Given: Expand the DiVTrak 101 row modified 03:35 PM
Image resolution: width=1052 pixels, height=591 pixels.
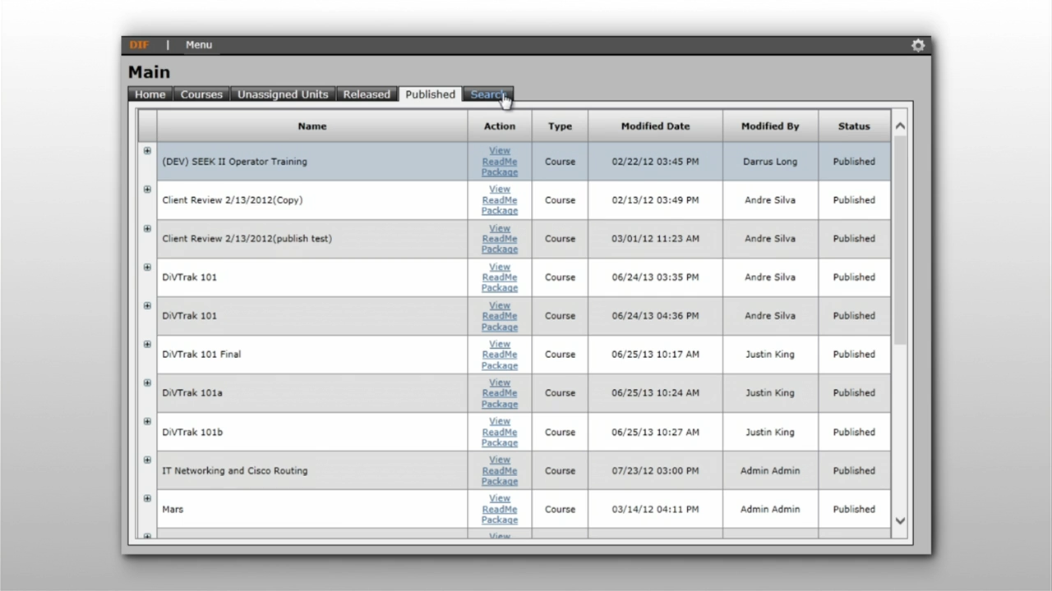Looking at the screenshot, I should (x=147, y=268).
